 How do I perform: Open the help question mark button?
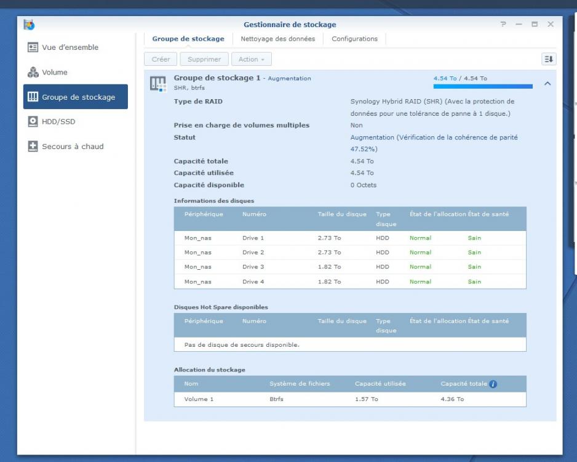click(x=503, y=25)
